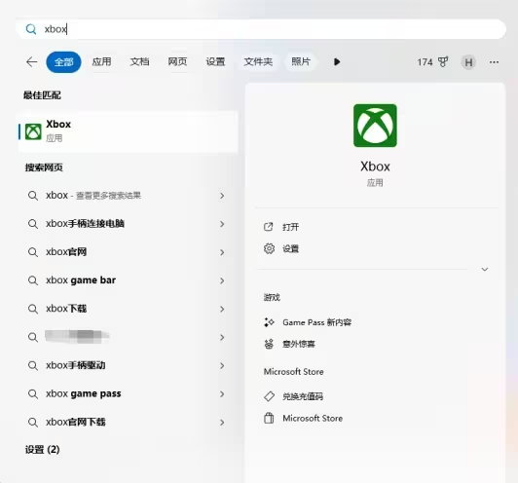Select suggestion xbox下载
Image resolution: width=518 pixels, height=483 pixels.
tap(66, 309)
